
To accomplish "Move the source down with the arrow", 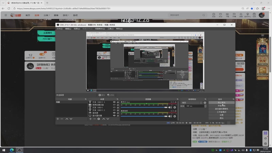I will 108,119.
